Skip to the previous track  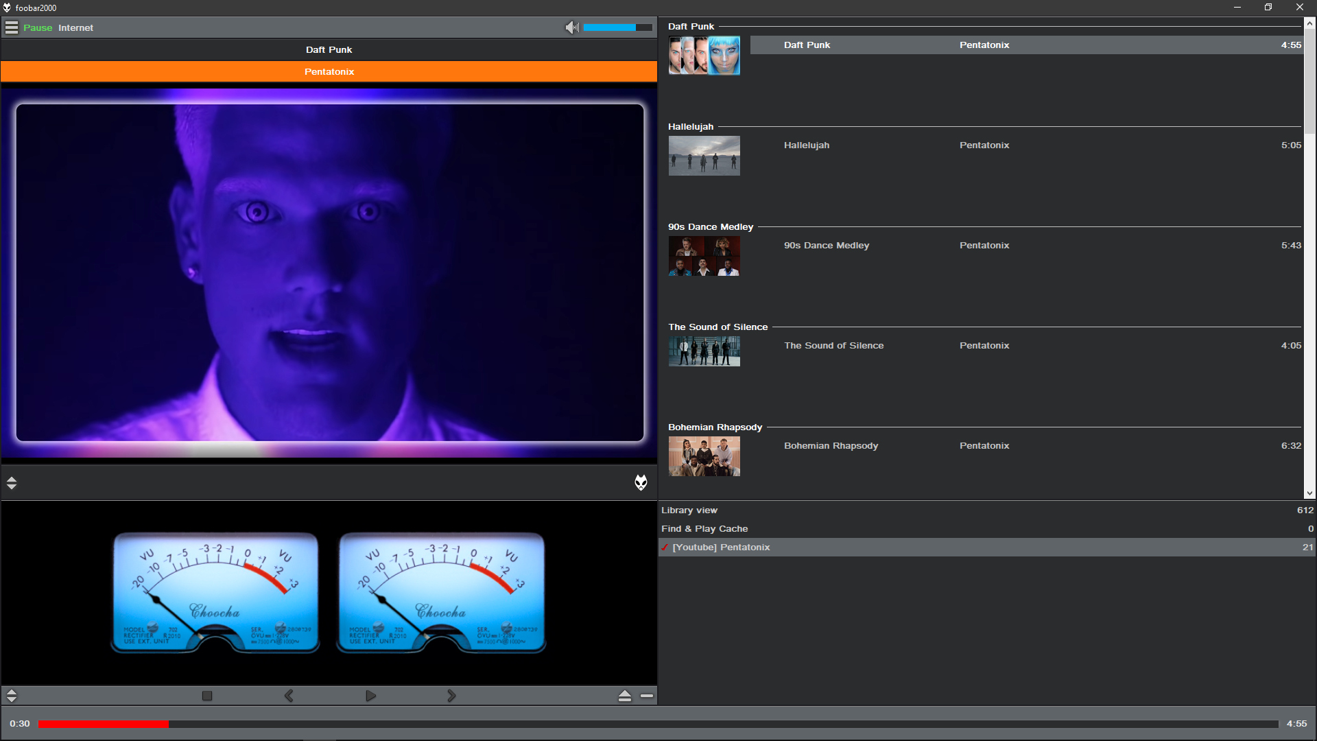coord(289,696)
